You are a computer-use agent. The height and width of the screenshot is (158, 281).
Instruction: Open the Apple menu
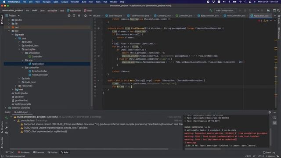point(4,2)
